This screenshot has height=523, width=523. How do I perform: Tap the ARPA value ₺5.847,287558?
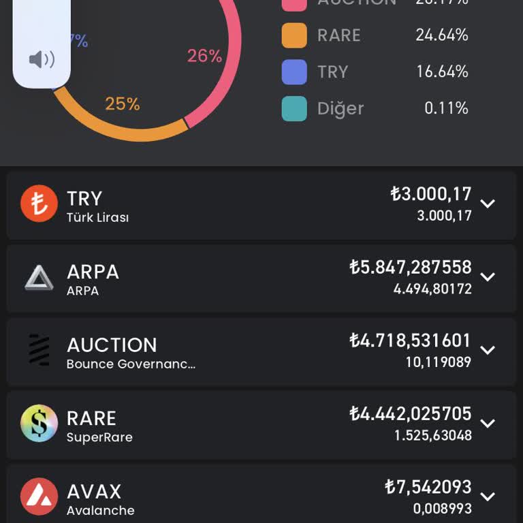coord(410,267)
